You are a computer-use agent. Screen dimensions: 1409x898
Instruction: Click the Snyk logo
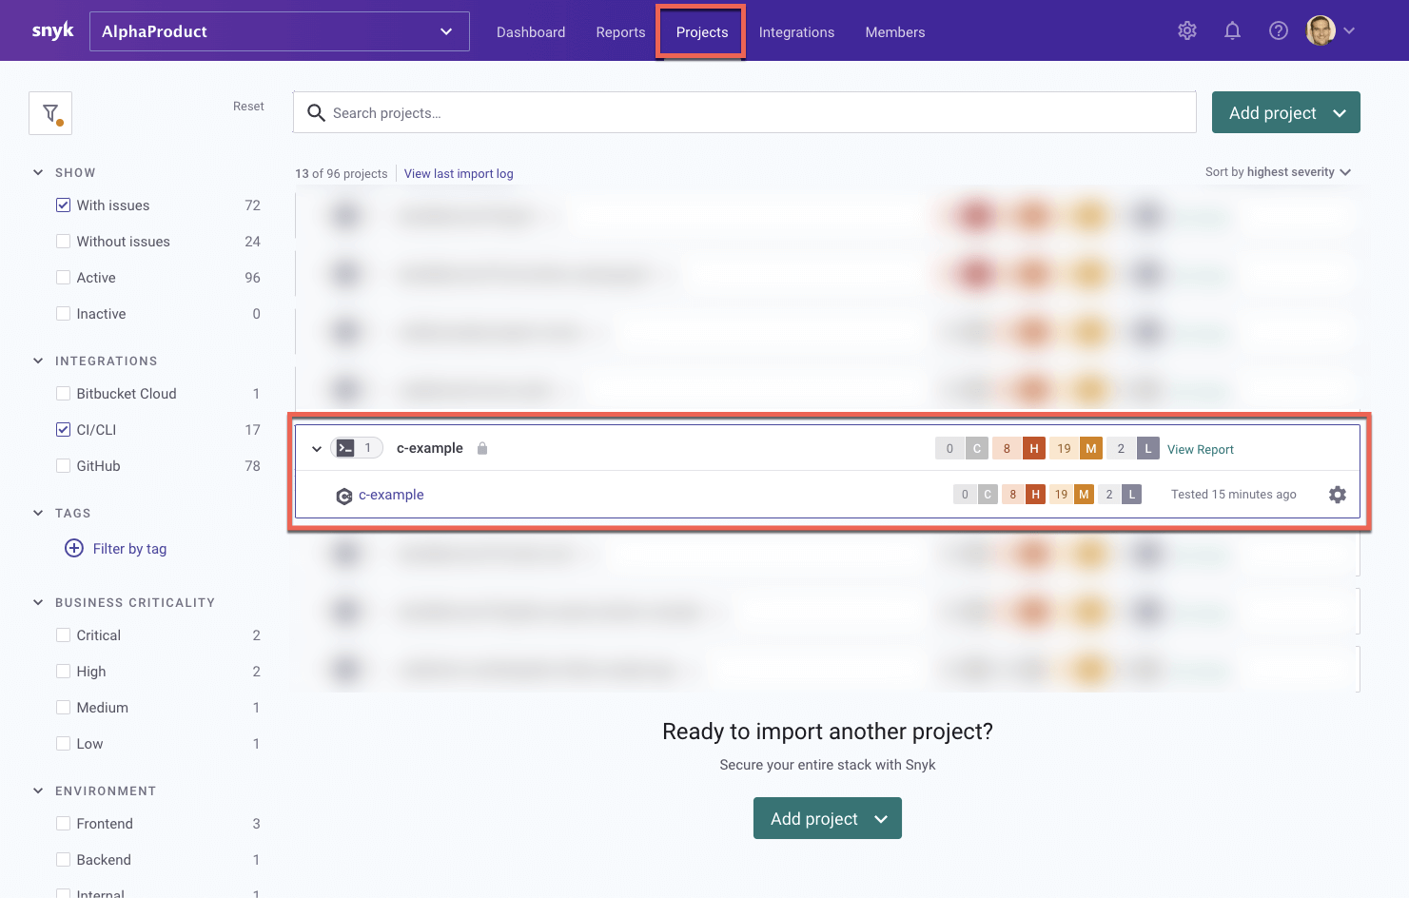pos(52,30)
